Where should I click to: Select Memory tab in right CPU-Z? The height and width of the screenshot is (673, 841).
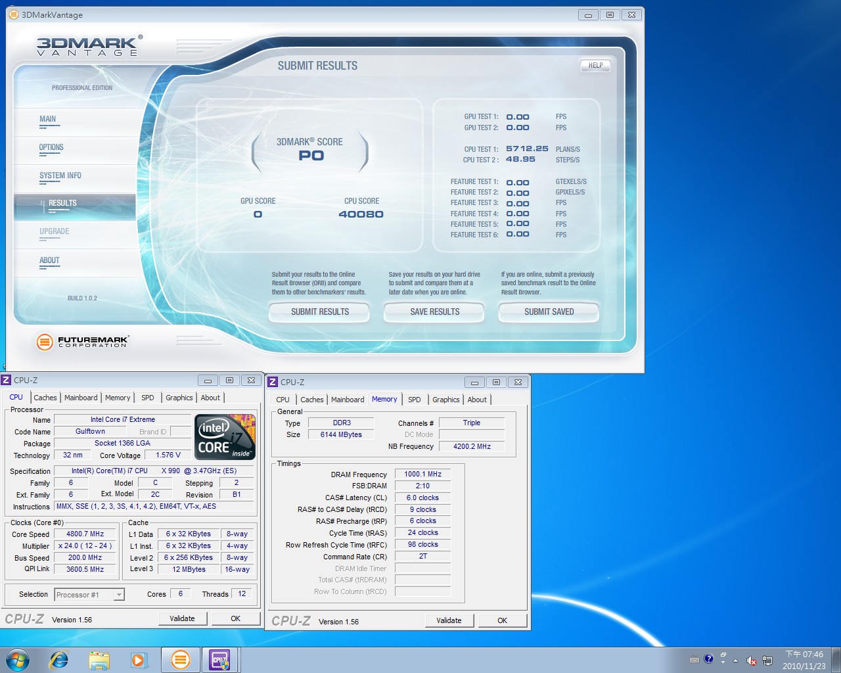[x=384, y=399]
